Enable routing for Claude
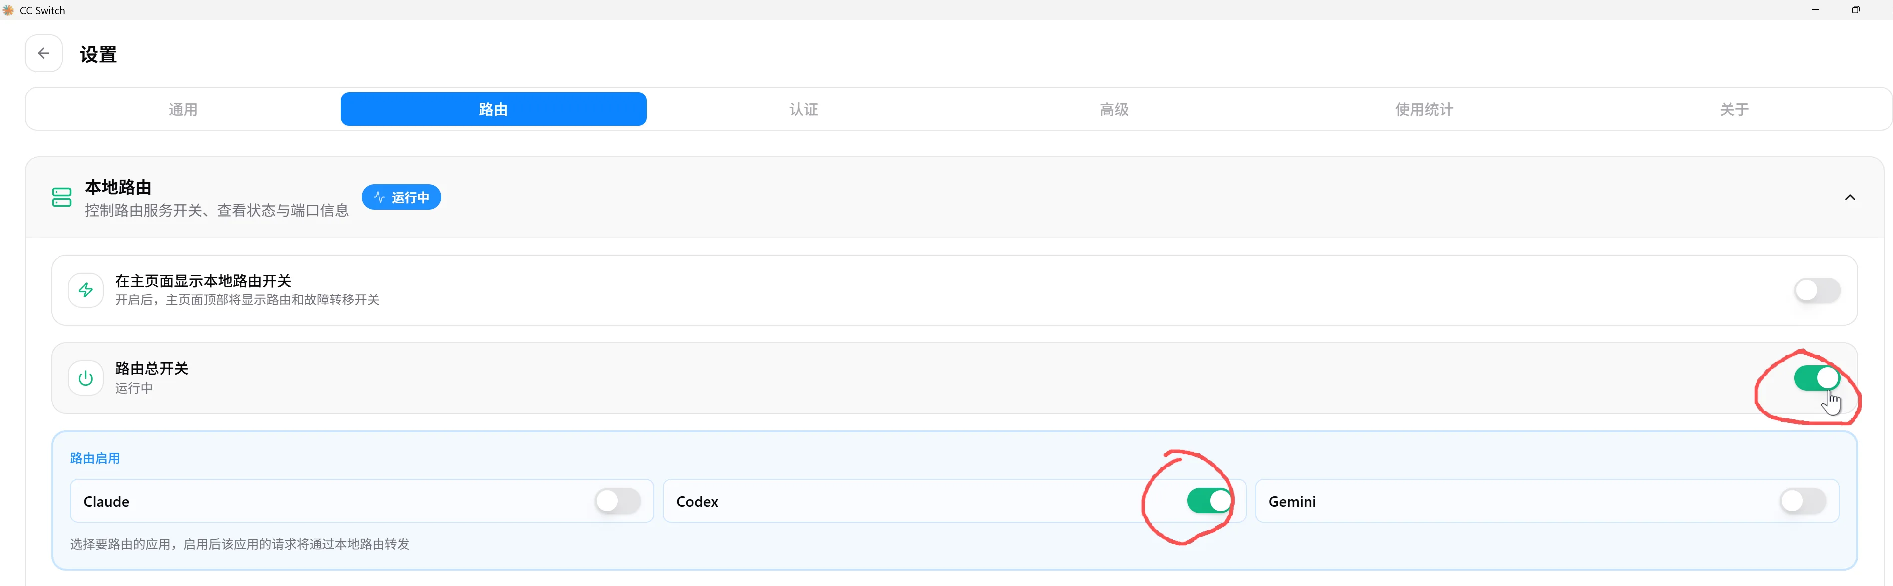1893x586 pixels. click(617, 501)
